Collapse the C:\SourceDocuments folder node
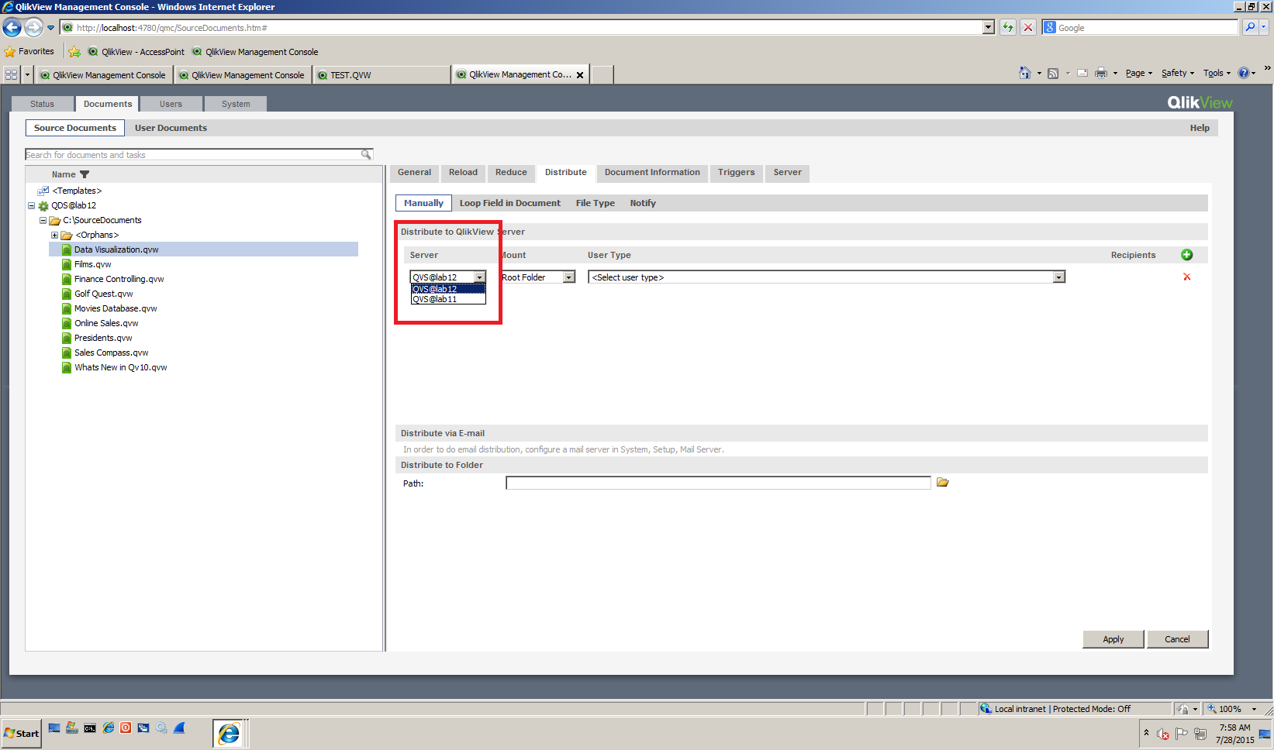 tap(43, 221)
